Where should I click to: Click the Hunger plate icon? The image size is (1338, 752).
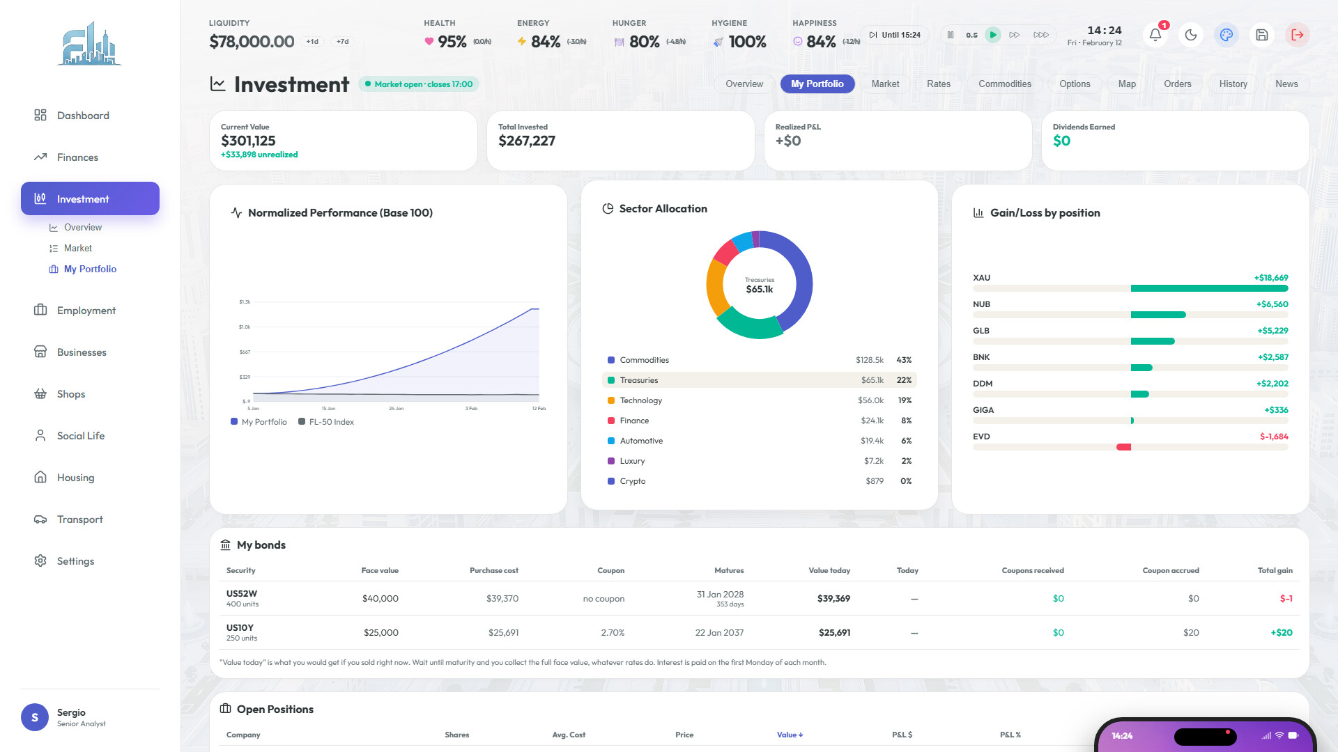coord(619,42)
